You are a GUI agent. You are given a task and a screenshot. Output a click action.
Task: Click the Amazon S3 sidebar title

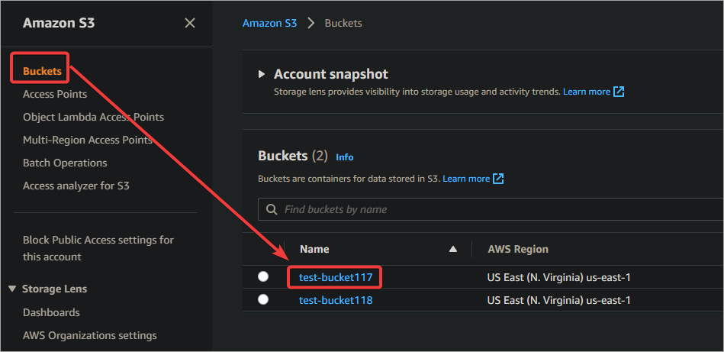(x=59, y=23)
